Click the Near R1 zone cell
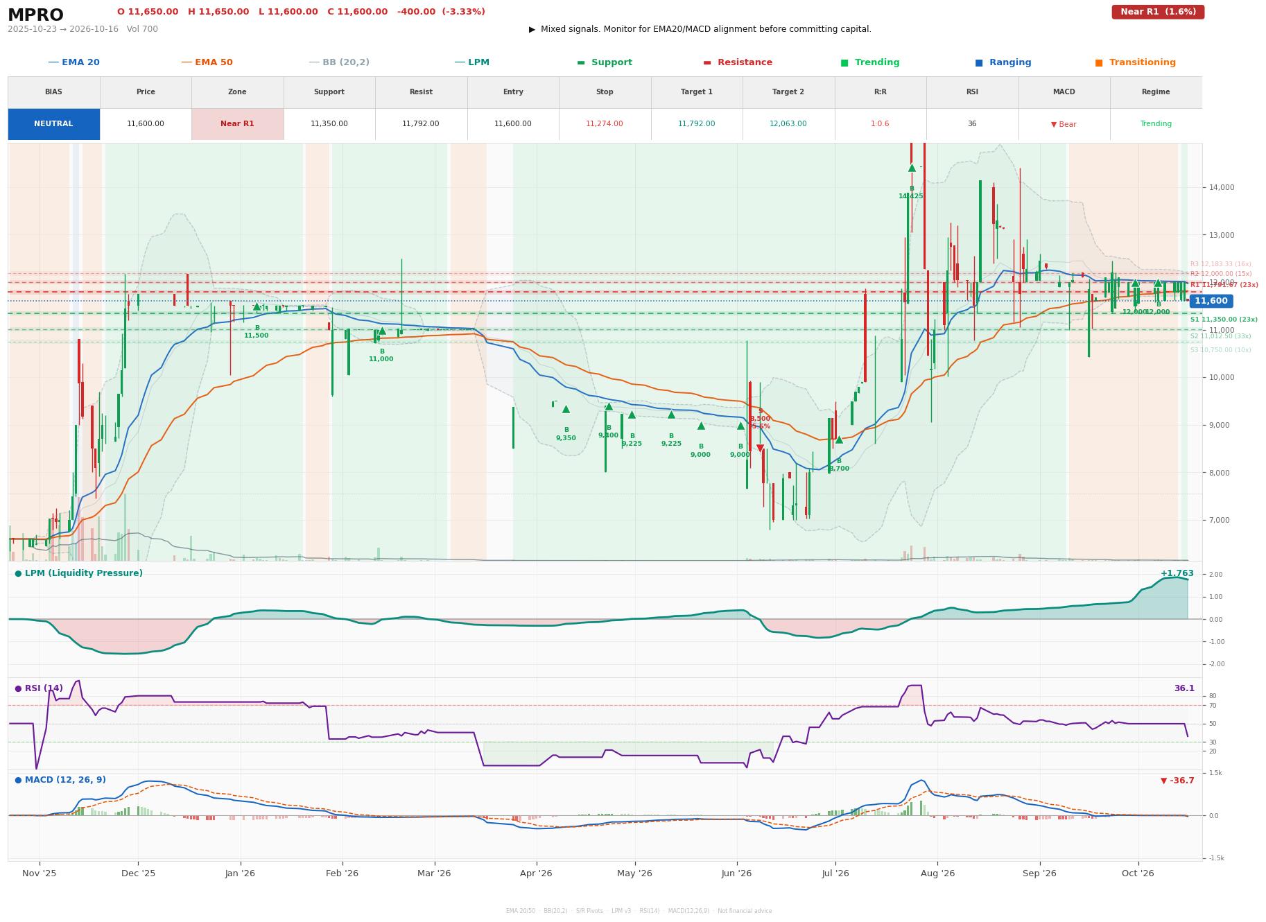 [x=237, y=124]
